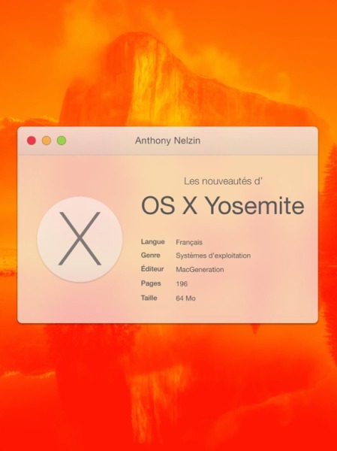Select the Taille label

coord(149,298)
